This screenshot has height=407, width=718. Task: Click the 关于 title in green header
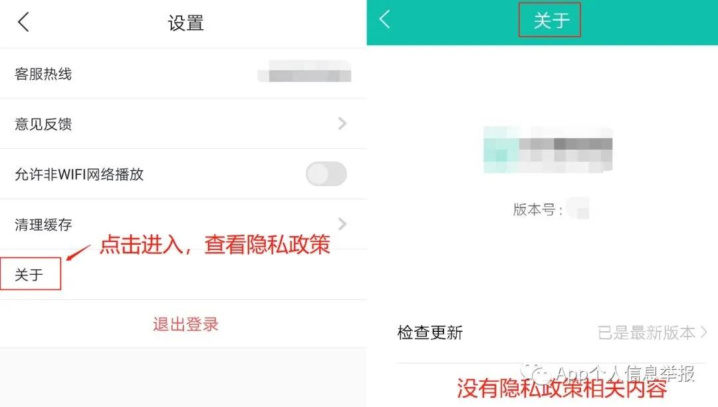pyautogui.click(x=551, y=21)
